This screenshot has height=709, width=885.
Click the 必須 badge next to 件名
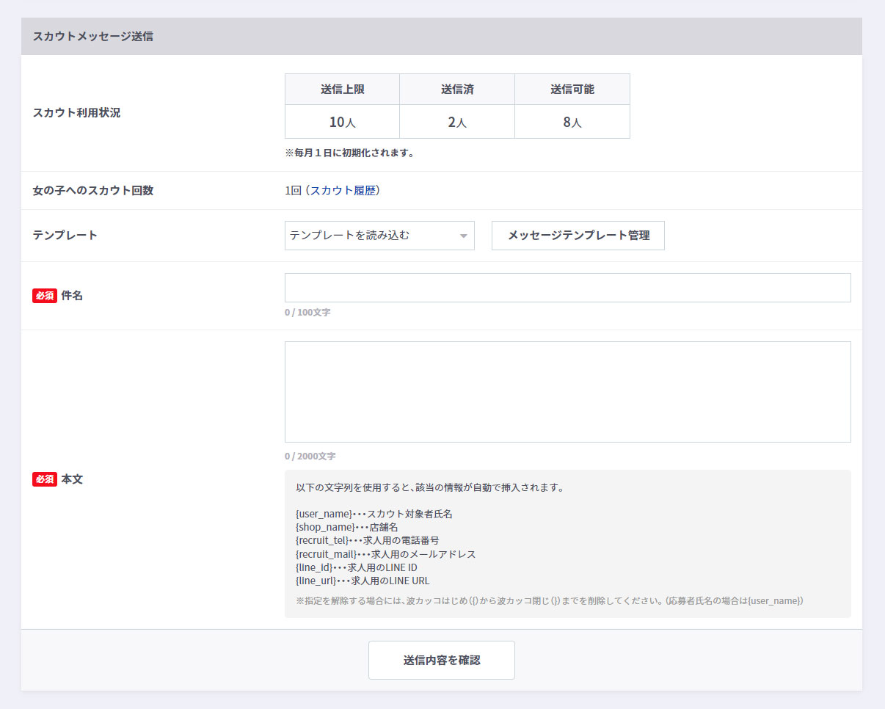click(x=45, y=296)
